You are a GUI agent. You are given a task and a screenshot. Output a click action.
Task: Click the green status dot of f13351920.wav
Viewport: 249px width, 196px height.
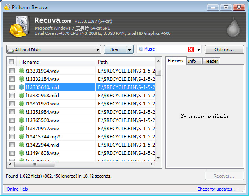pyautogui.click(x=22, y=103)
